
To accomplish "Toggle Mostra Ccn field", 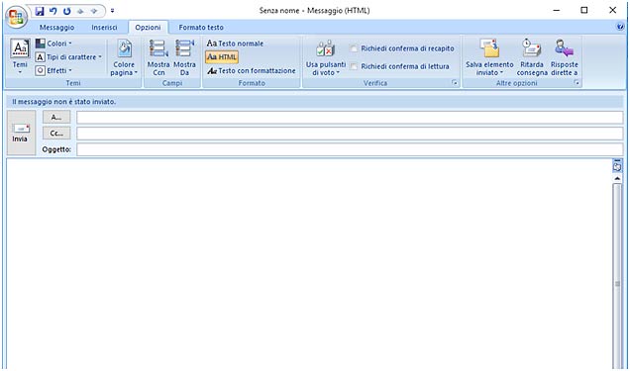I will point(158,57).
